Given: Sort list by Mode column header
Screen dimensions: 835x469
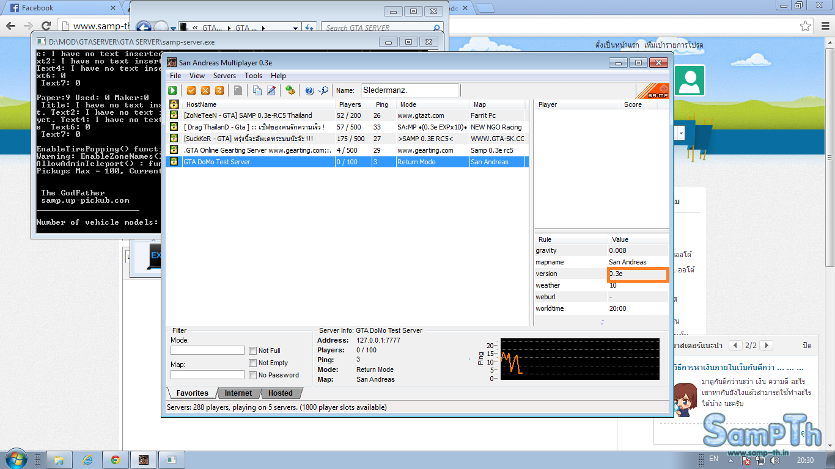Looking at the screenshot, I should coord(432,104).
